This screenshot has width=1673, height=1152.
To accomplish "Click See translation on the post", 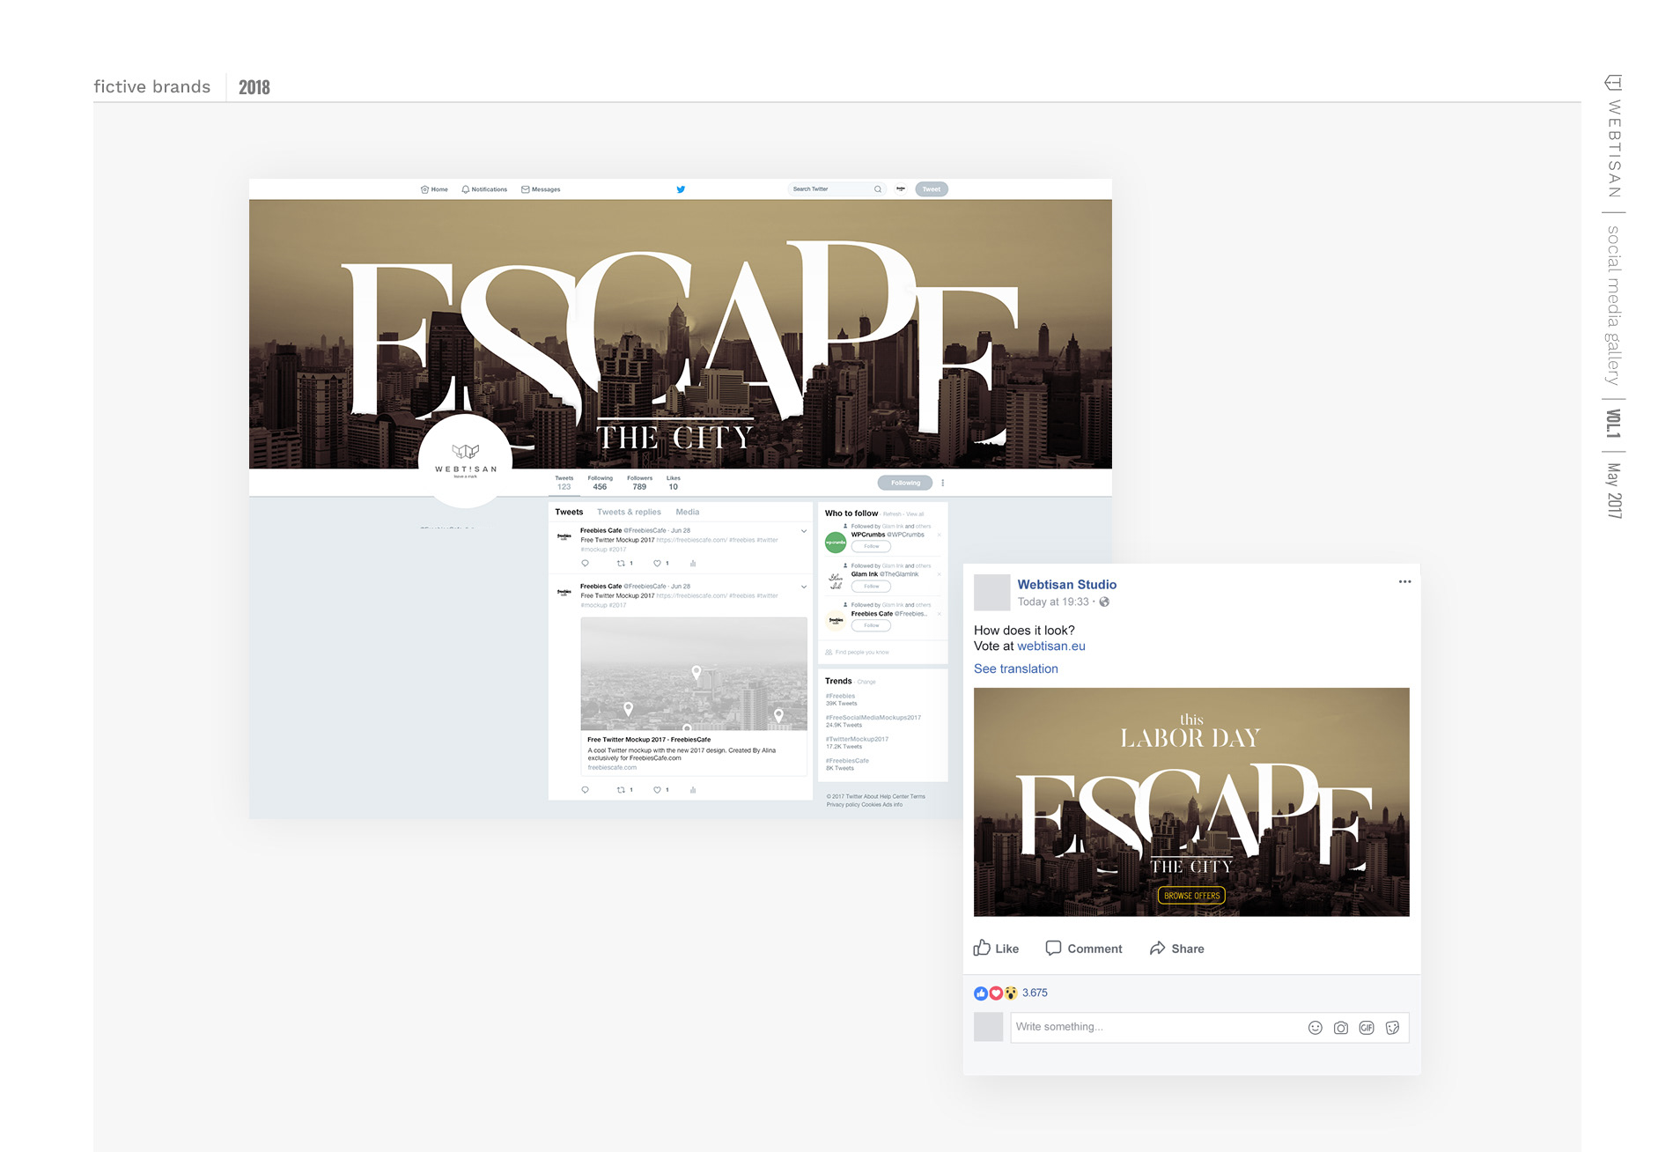I will click(x=1015, y=669).
